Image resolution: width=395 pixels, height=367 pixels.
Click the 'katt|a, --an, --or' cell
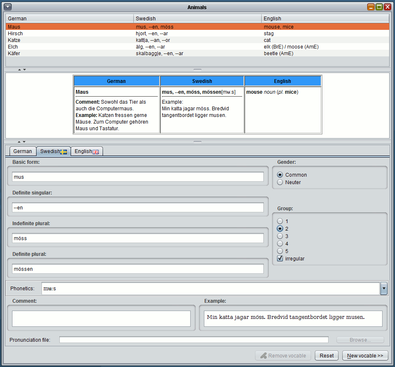tap(198, 40)
